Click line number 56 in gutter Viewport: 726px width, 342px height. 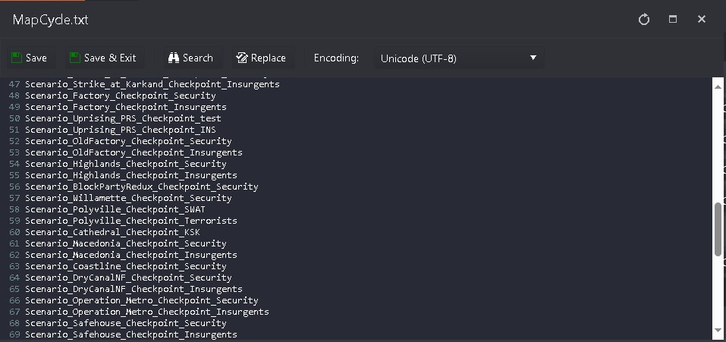(x=14, y=187)
